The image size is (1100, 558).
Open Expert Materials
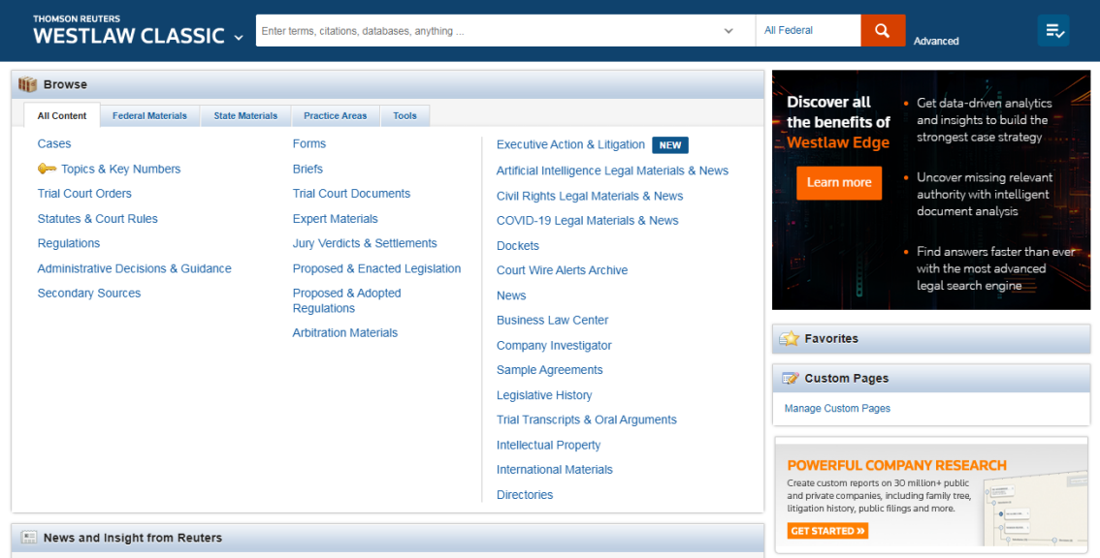(336, 219)
